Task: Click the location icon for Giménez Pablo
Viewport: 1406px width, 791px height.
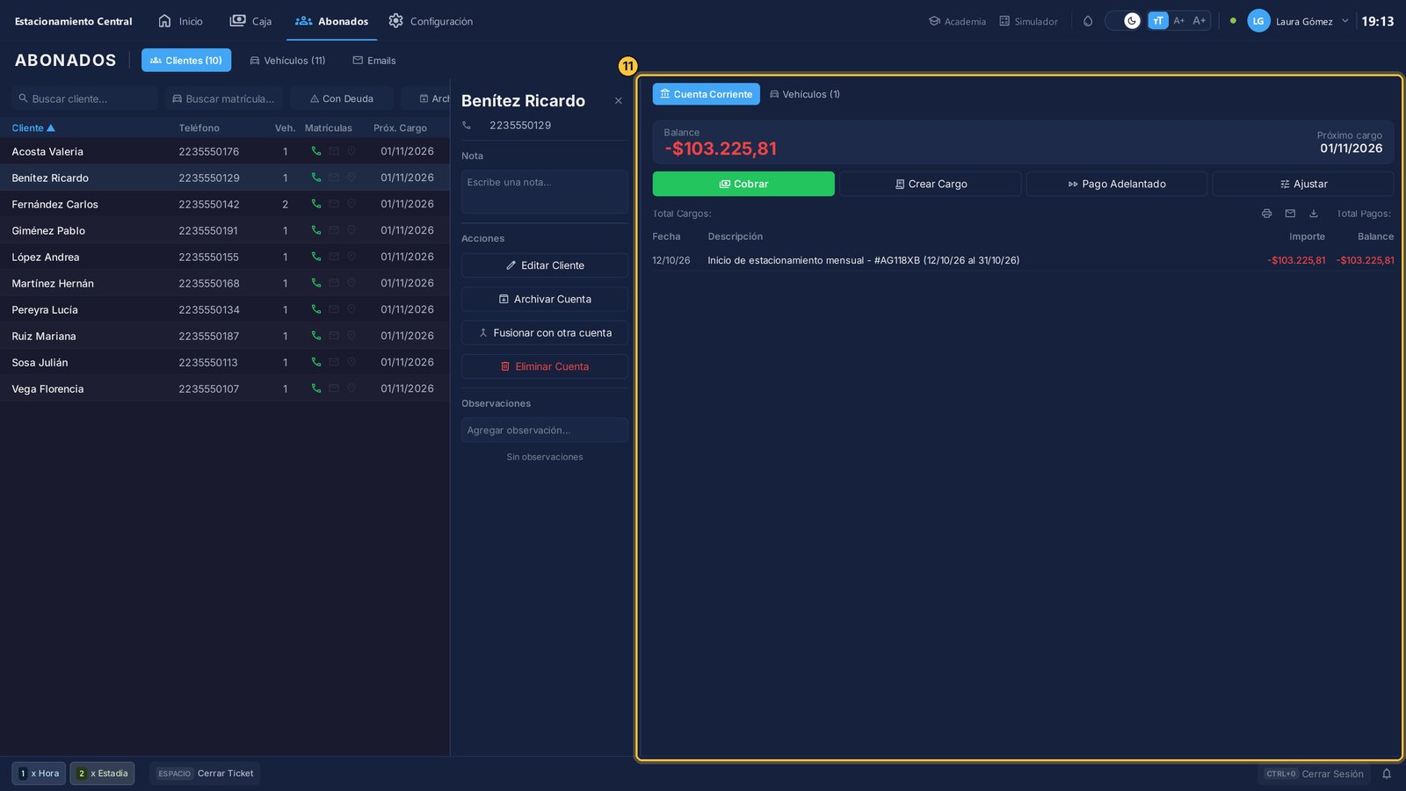Action: pos(351,230)
